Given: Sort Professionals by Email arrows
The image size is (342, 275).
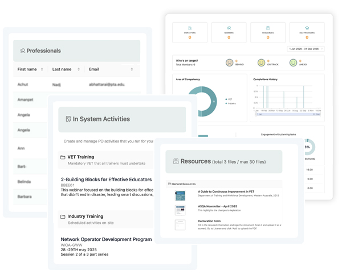Looking at the screenshot, I should click(x=132, y=69).
